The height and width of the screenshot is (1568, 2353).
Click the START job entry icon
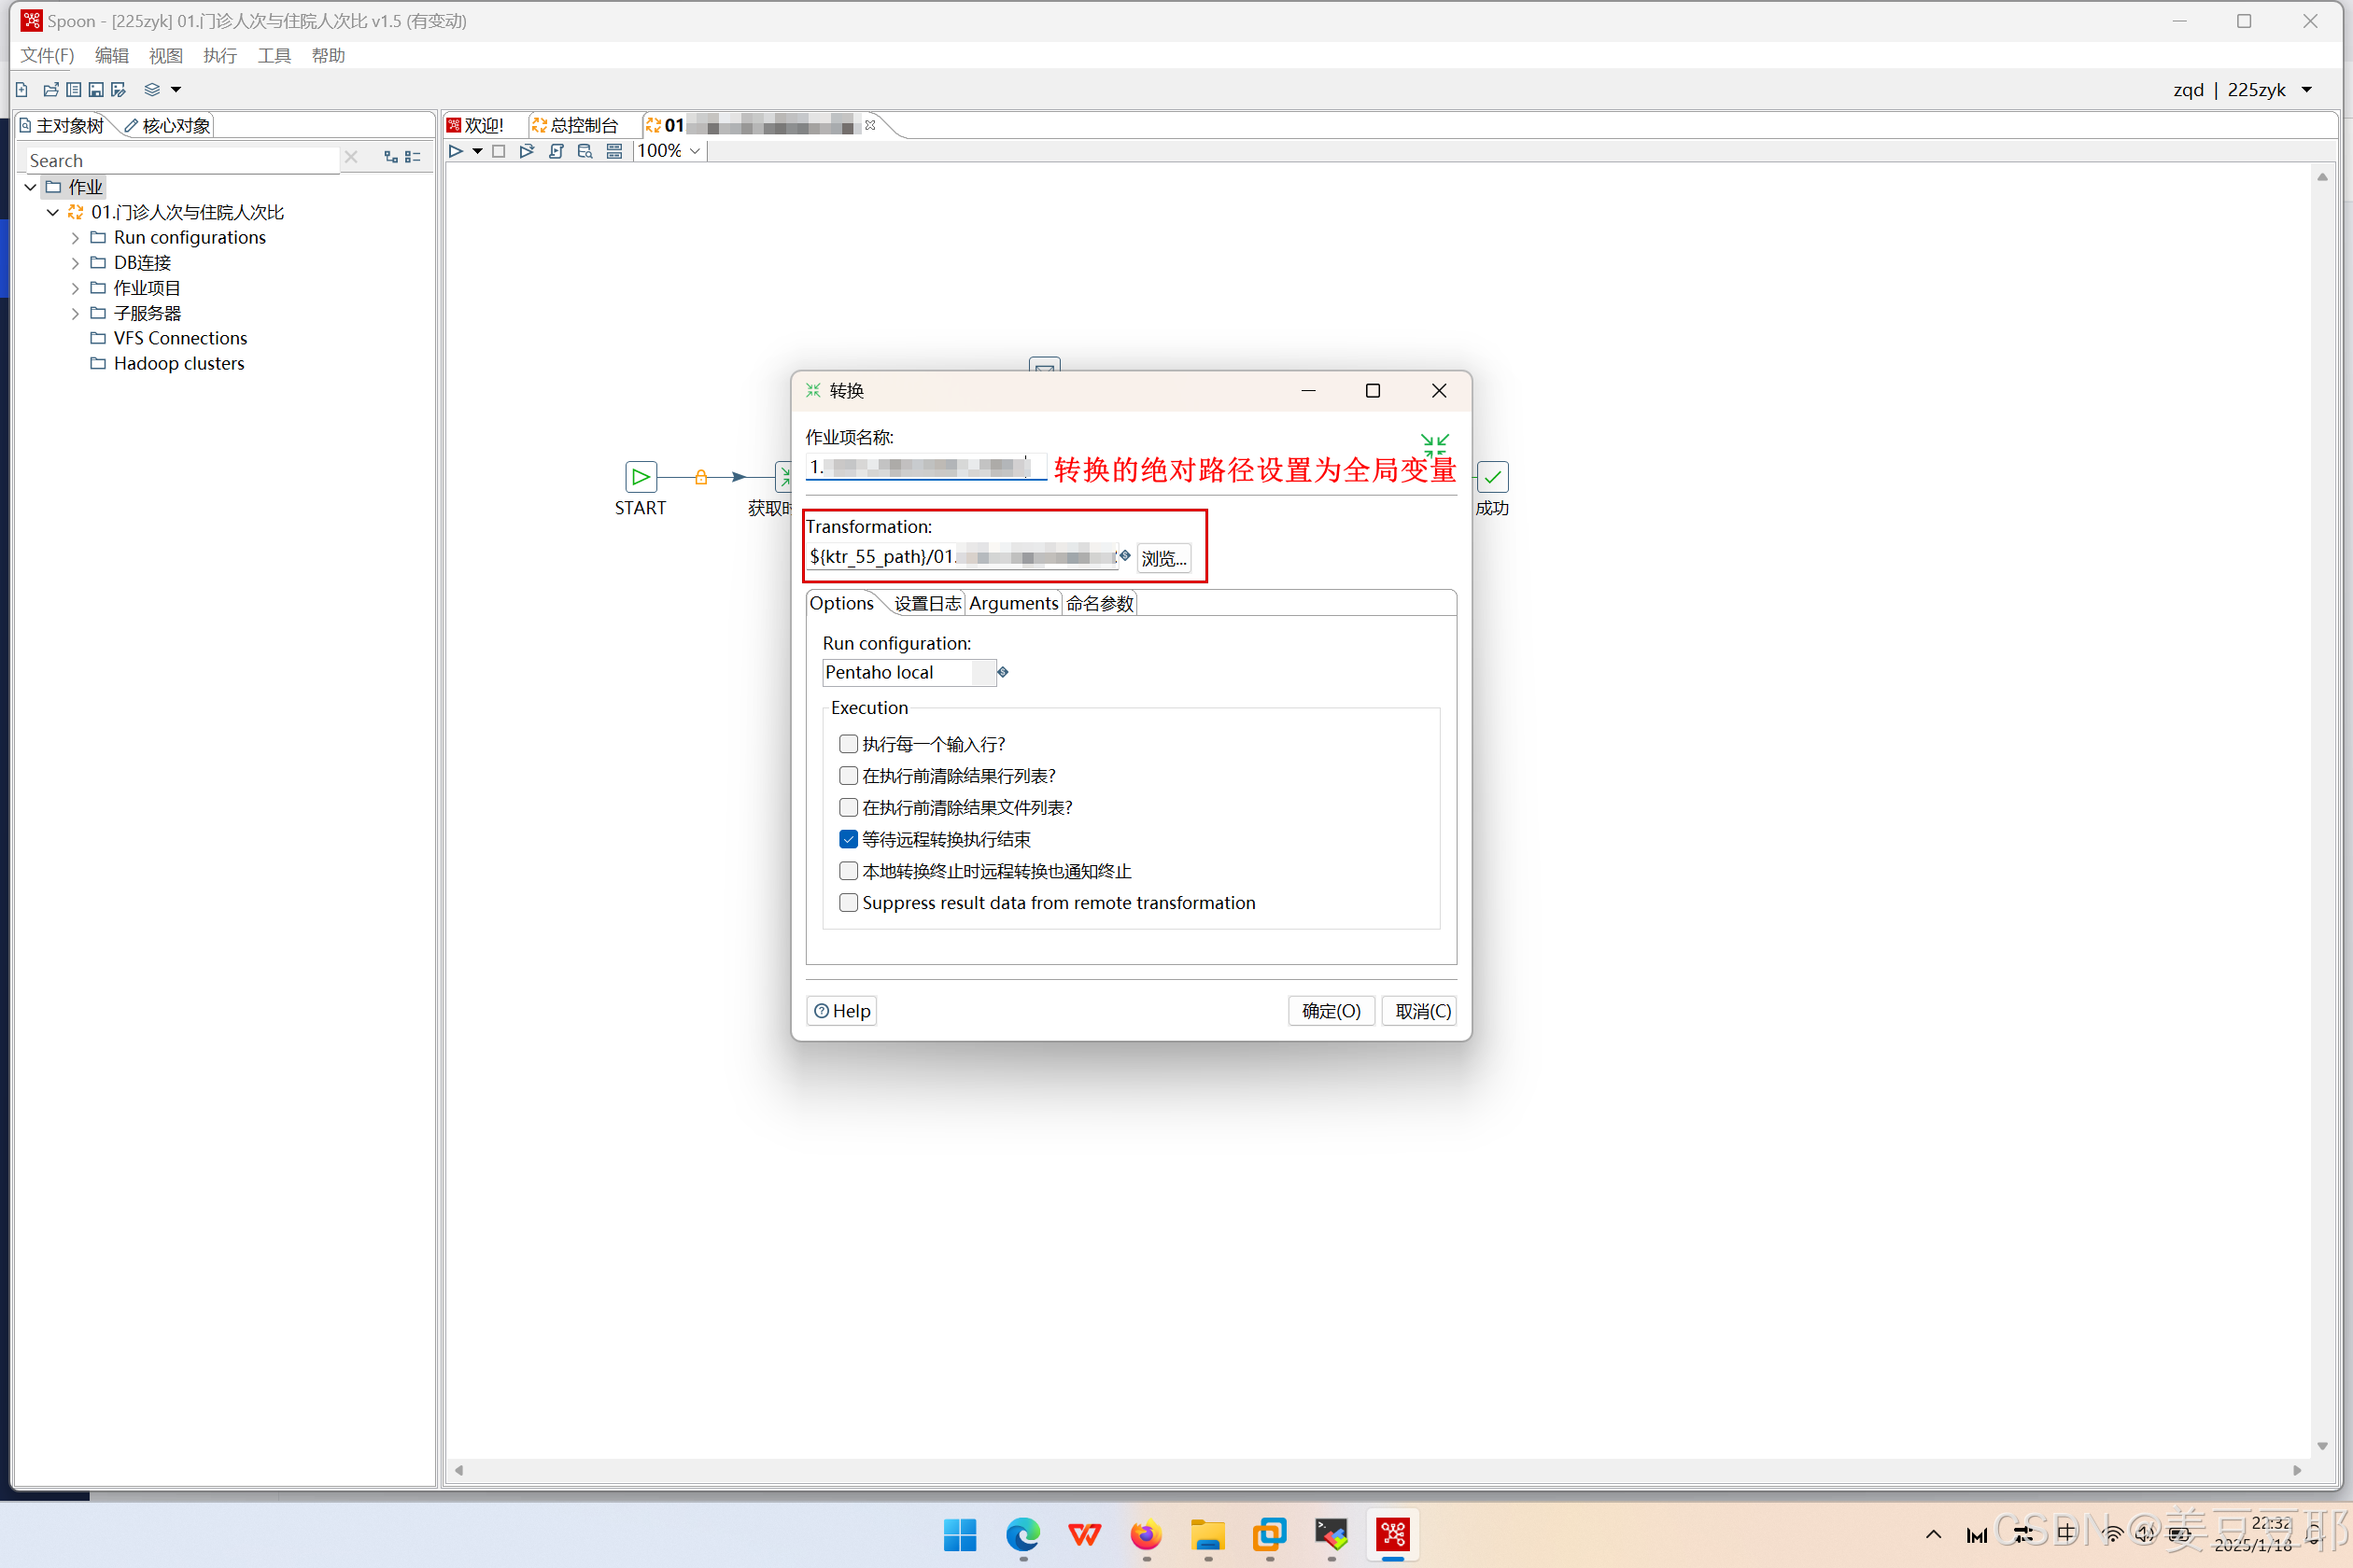(641, 477)
